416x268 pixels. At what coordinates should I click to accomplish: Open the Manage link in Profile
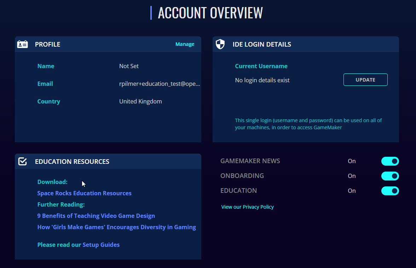click(x=185, y=44)
